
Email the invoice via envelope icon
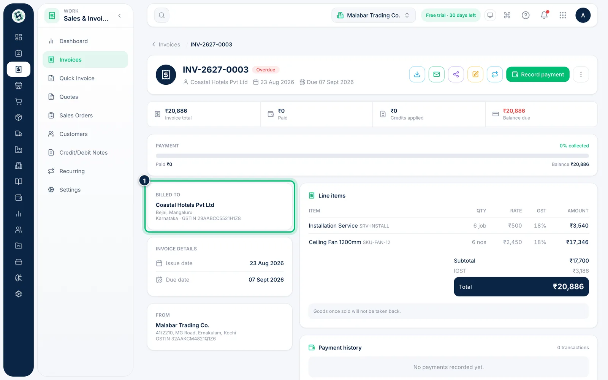click(x=436, y=74)
